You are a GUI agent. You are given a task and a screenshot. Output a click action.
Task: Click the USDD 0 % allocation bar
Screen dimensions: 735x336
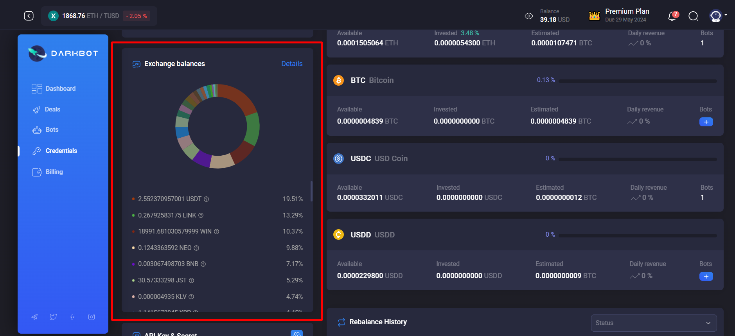(638, 235)
